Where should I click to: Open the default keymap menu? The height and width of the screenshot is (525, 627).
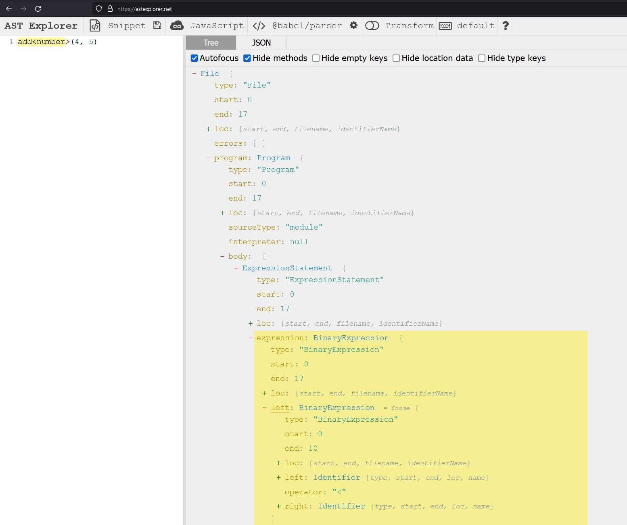coord(476,26)
